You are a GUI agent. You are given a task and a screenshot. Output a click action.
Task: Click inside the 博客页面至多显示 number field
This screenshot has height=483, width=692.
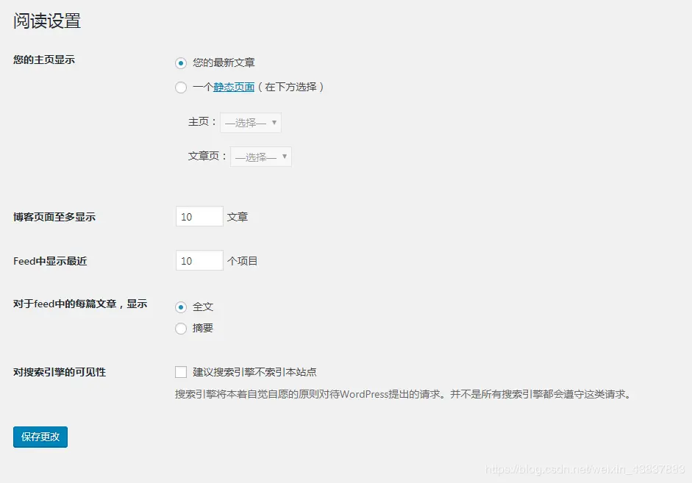tap(198, 216)
